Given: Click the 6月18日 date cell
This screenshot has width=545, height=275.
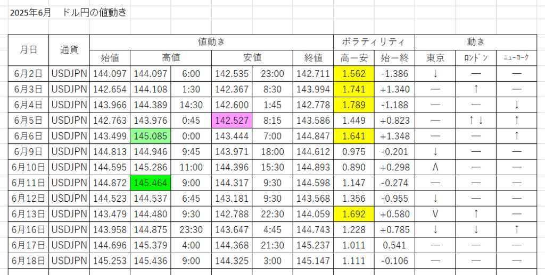Looking at the screenshot, I should pyautogui.click(x=28, y=261).
